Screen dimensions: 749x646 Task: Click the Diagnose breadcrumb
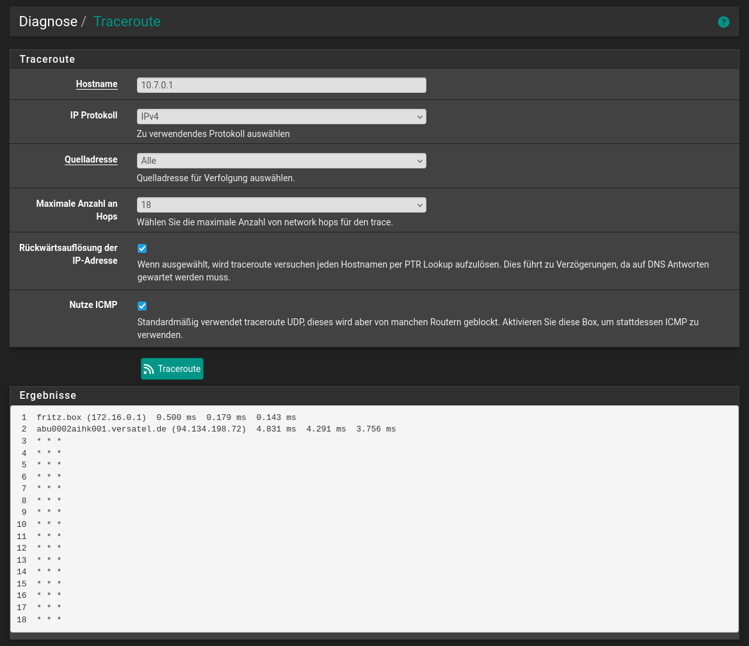(x=48, y=22)
